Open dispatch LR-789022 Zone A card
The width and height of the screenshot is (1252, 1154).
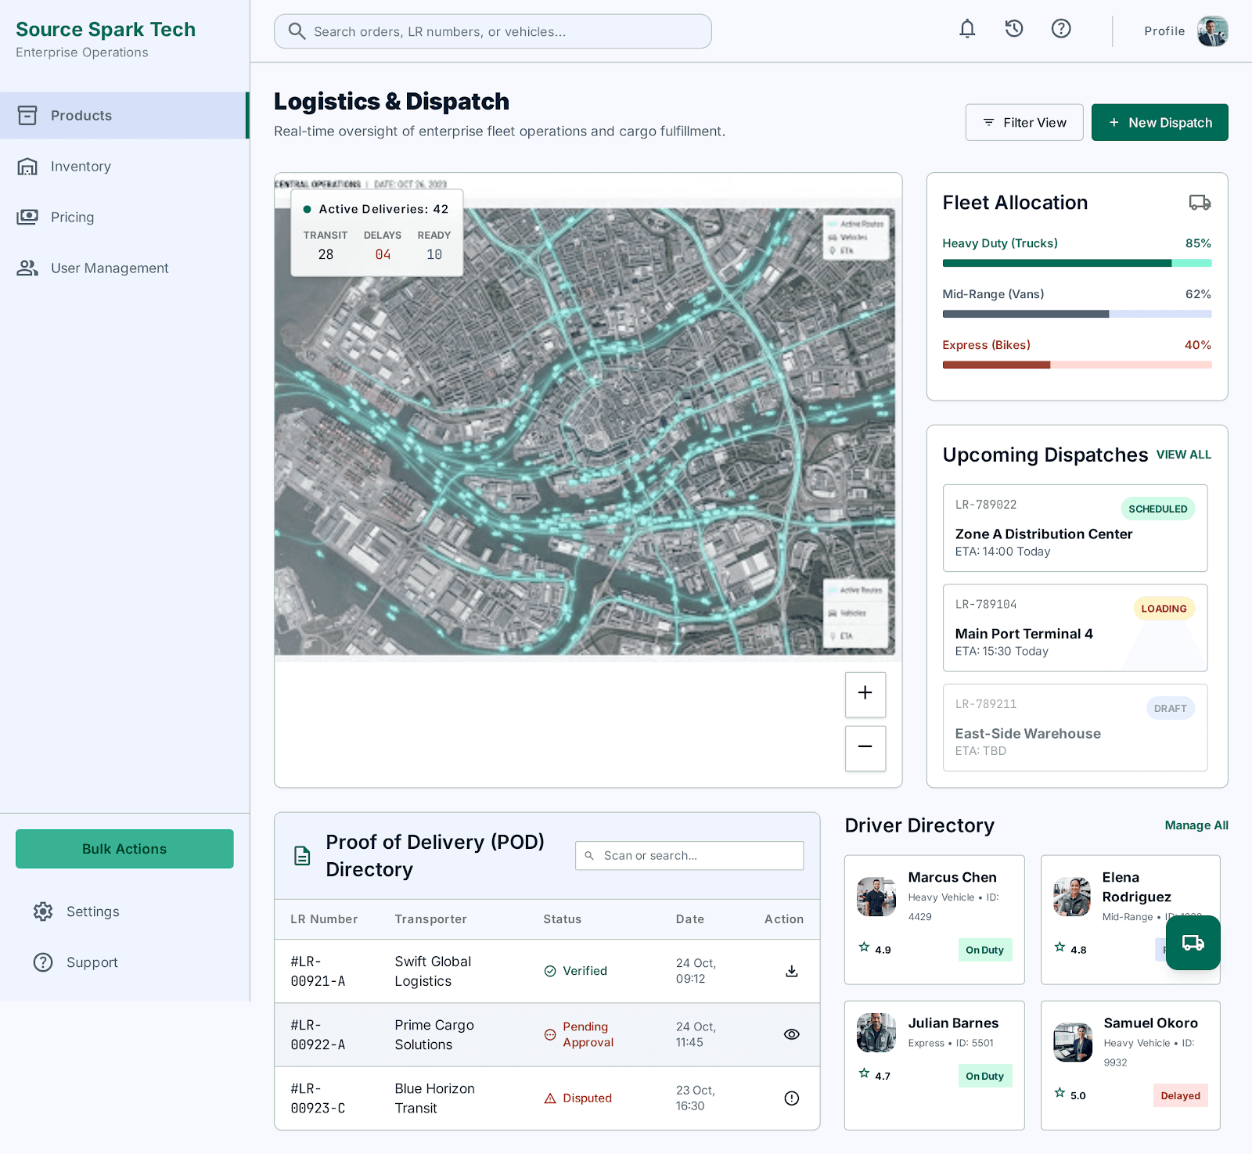coord(1075,528)
